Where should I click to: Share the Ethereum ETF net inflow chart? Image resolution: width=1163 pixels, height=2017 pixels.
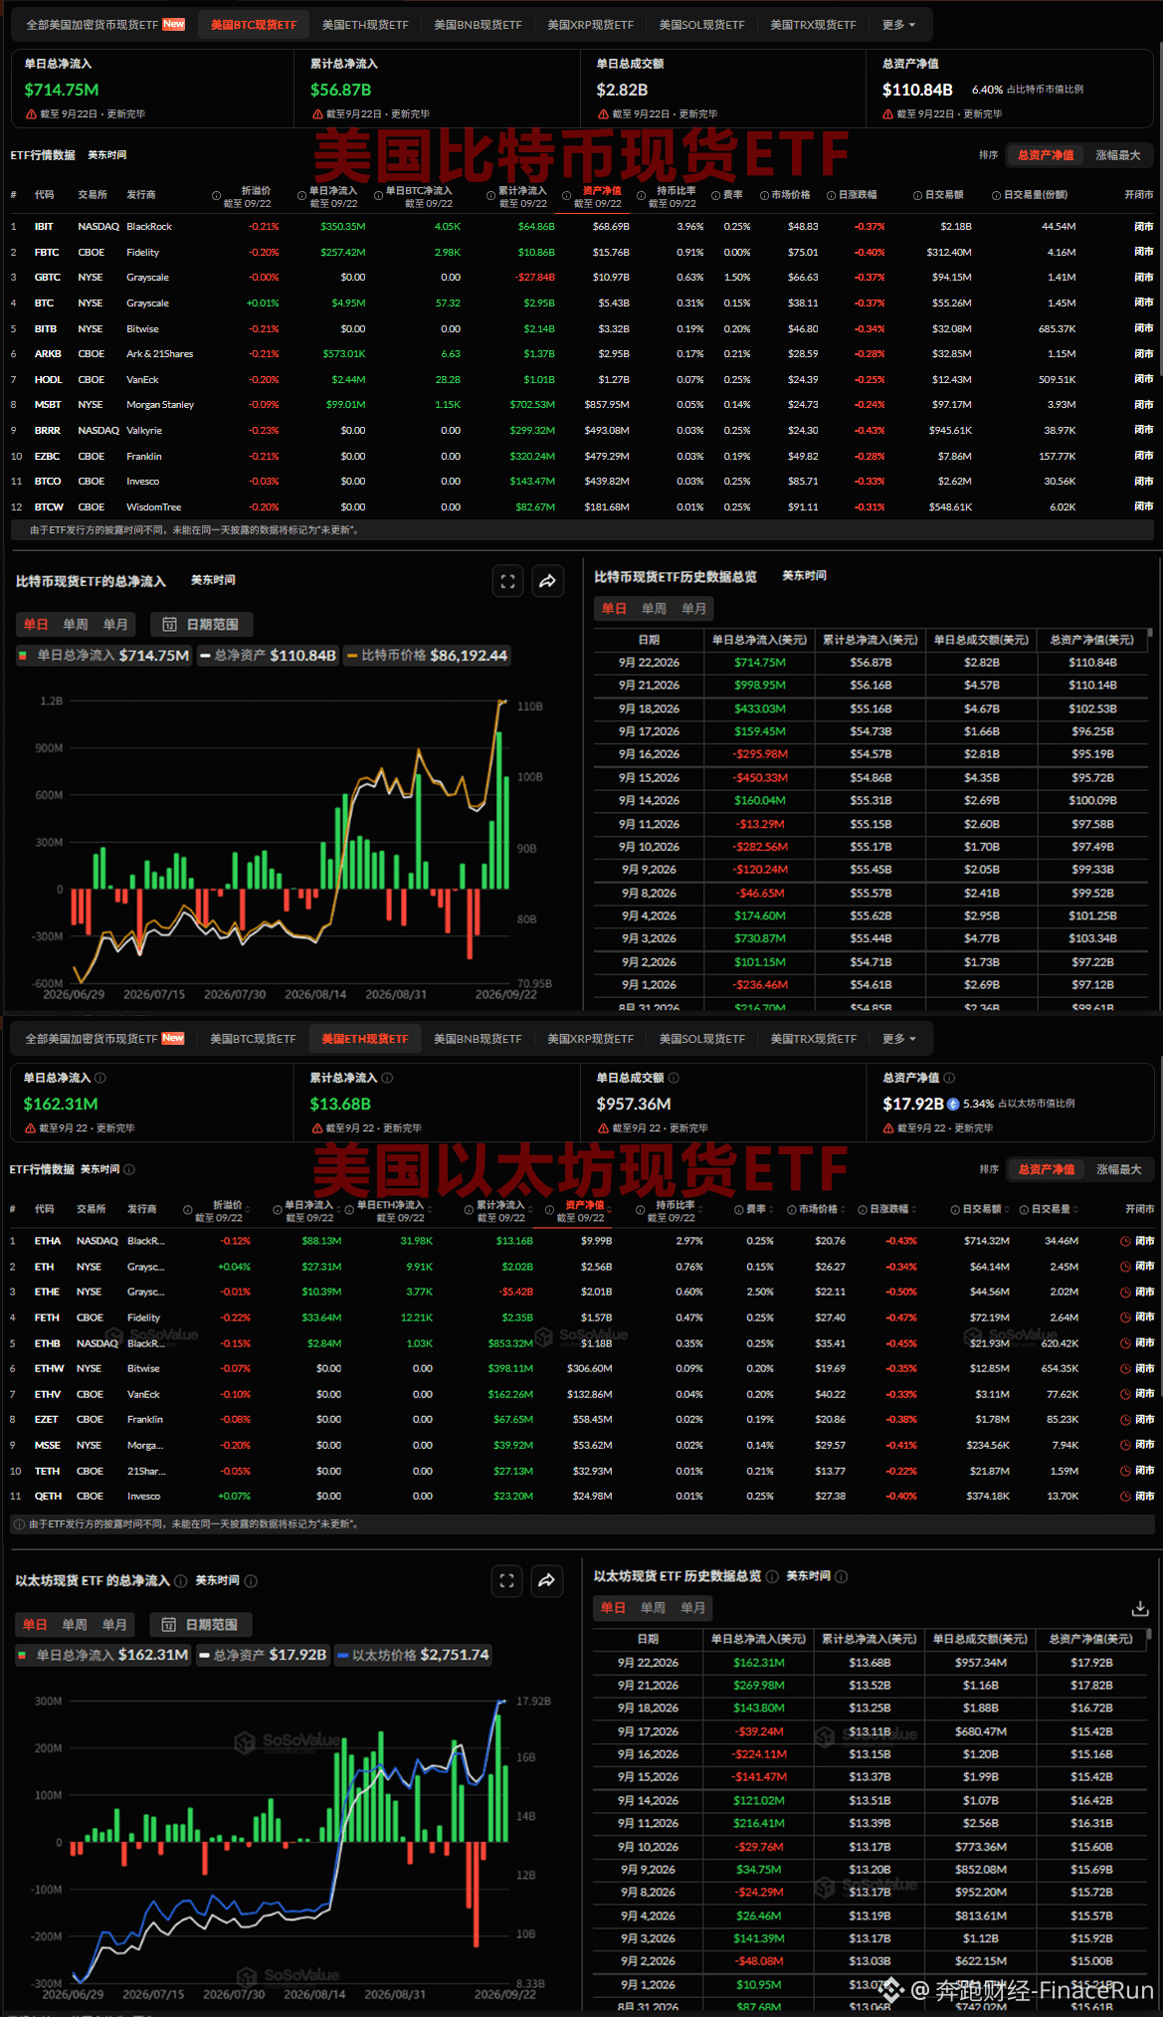[x=546, y=1580]
